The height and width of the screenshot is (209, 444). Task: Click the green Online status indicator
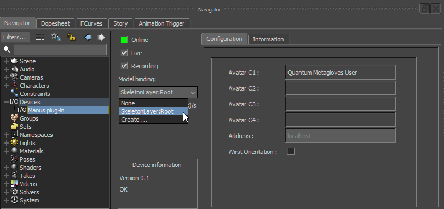click(x=124, y=40)
